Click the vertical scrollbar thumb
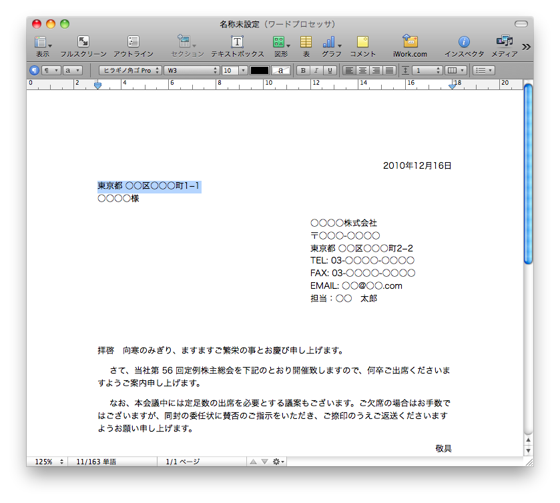Viewport: 560px width, 503px height. (x=528, y=174)
